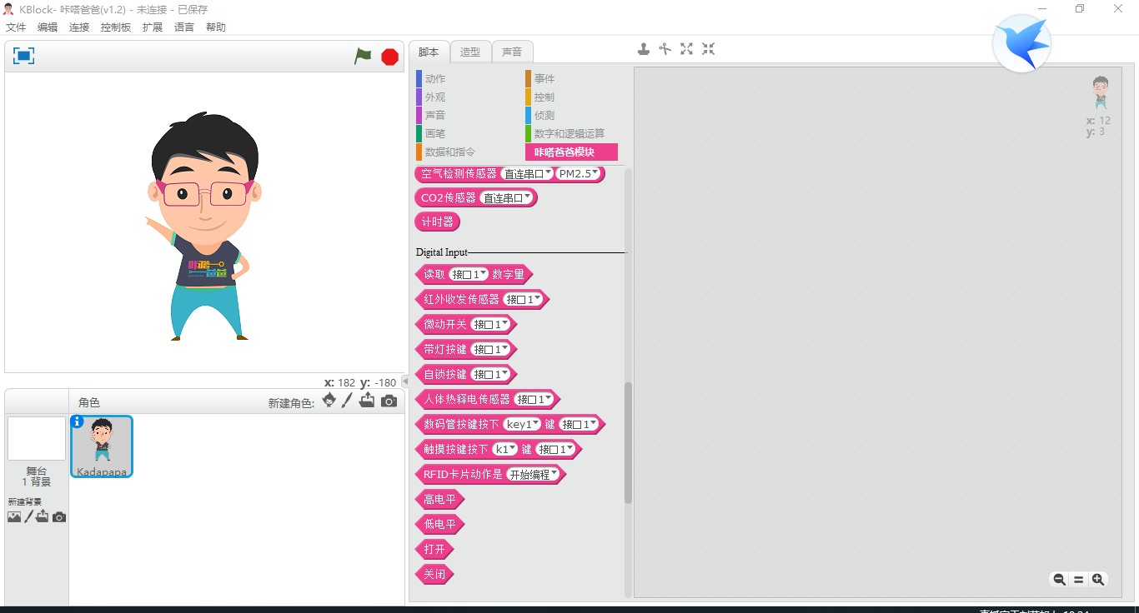
Task: Open the 帮助 menu
Action: click(216, 27)
